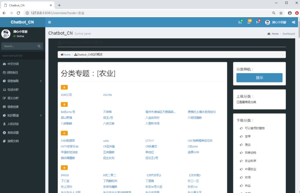Open the CCTV-7 entry
Screen dimensions: 300x193
(149, 141)
